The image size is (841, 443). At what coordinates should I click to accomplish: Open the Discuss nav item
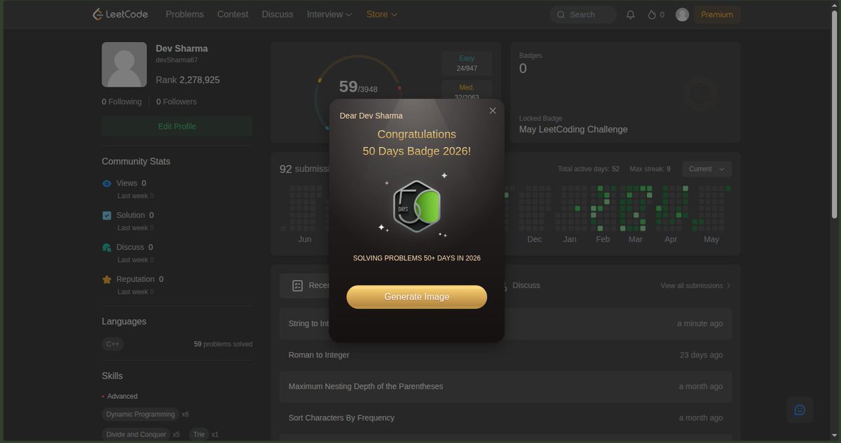[x=278, y=14]
